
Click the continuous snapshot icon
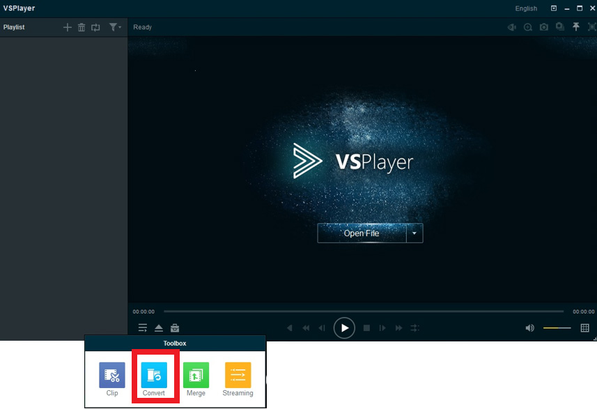tap(560, 26)
